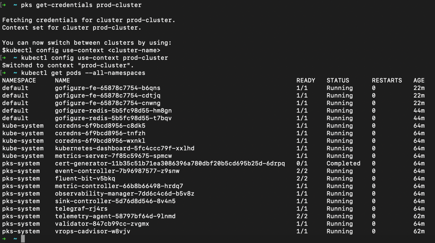435x243 pixels.
Task: Click the "pks get-credentials prod-cluster" command
Action: (81, 5)
